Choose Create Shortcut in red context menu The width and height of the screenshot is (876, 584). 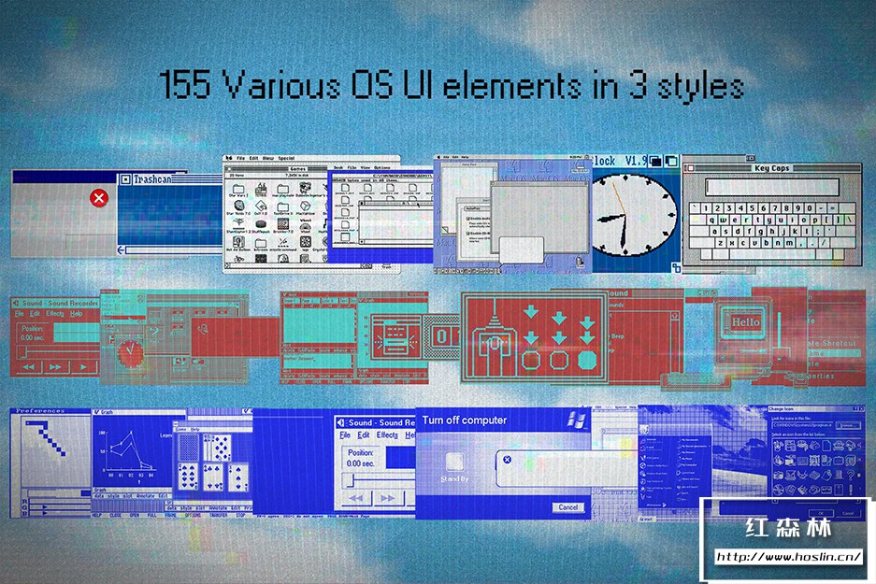tap(832, 343)
